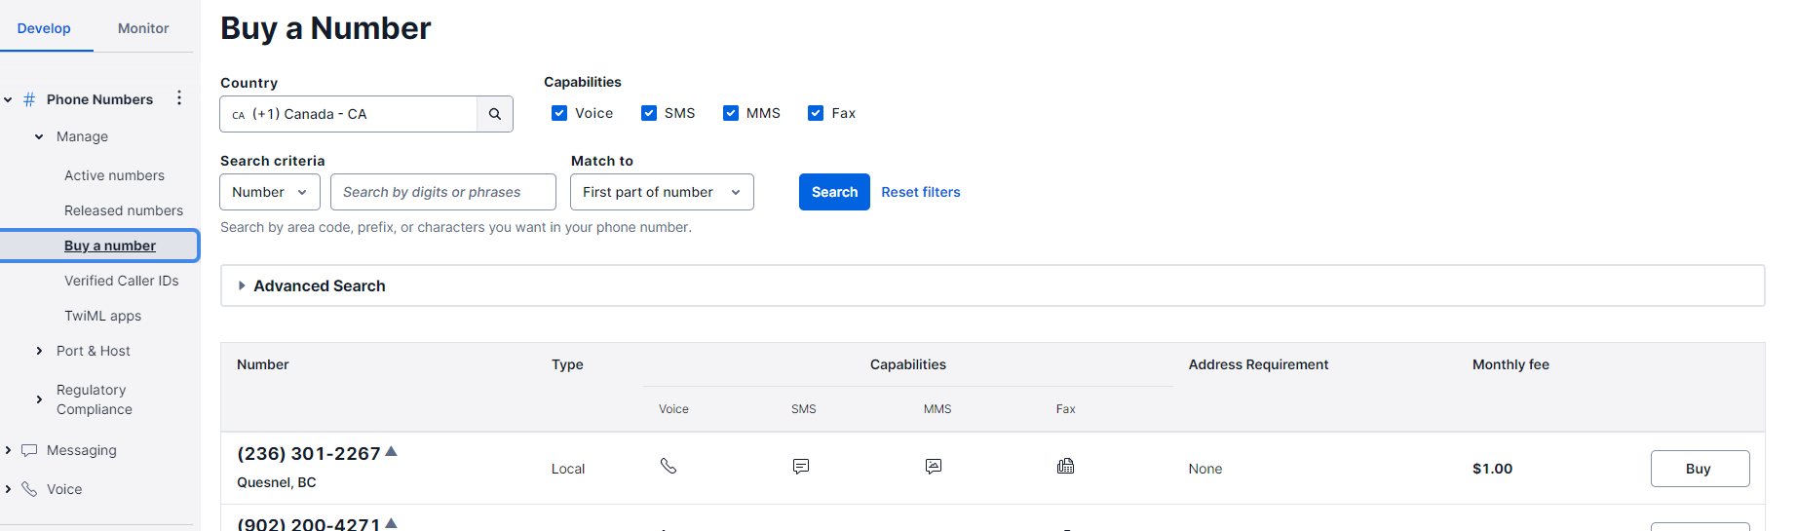
Task: Click the Reset filters link
Action: click(921, 192)
